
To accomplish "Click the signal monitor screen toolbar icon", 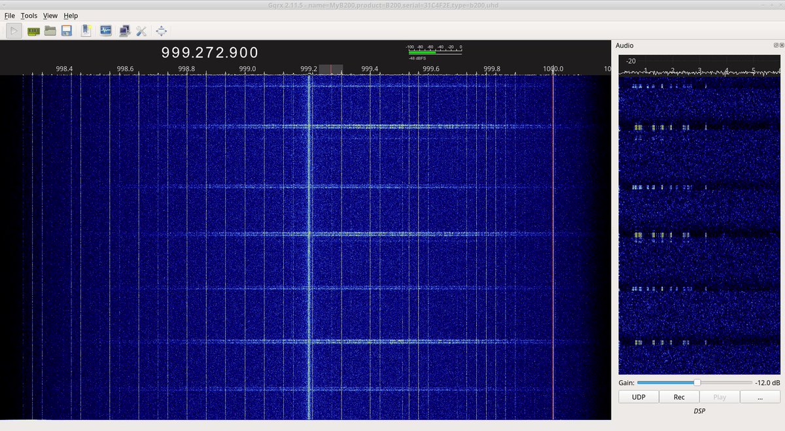I will pyautogui.click(x=105, y=31).
